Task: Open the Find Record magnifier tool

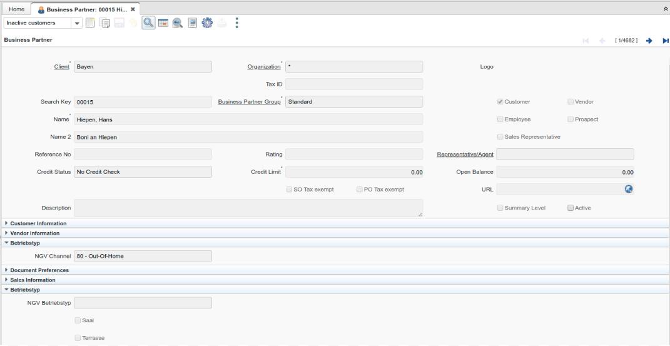Action: pos(148,23)
